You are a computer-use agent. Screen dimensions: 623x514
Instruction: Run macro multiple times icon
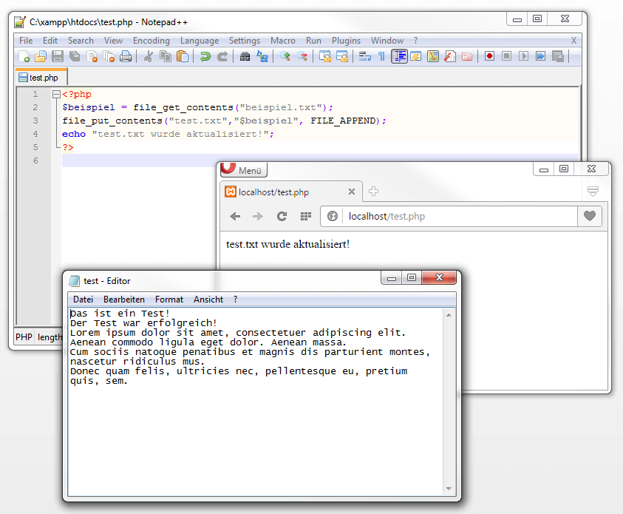tap(540, 56)
